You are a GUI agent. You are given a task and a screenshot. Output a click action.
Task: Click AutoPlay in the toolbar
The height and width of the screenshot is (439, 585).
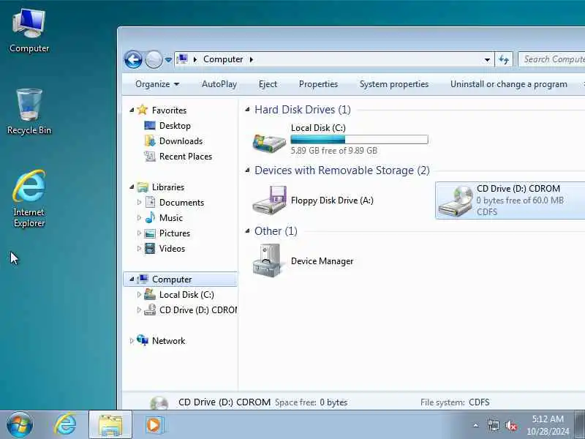pos(219,84)
